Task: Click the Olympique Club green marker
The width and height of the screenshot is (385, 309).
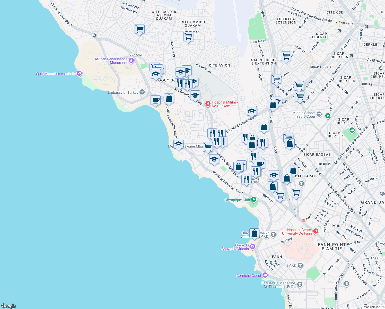Action: (253, 200)
